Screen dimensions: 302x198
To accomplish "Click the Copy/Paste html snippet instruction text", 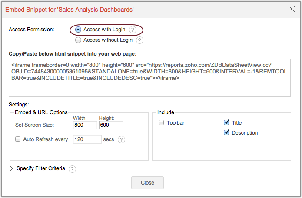I will (x=73, y=54).
